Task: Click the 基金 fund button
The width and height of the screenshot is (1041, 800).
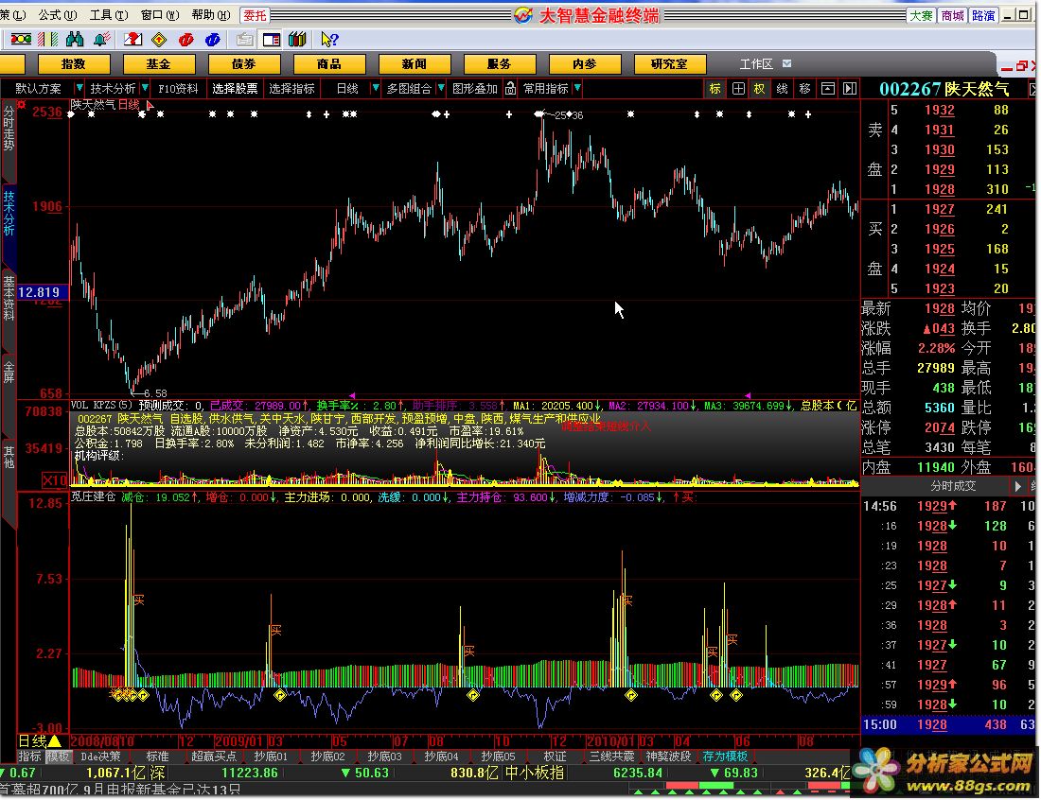Action: click(x=159, y=63)
